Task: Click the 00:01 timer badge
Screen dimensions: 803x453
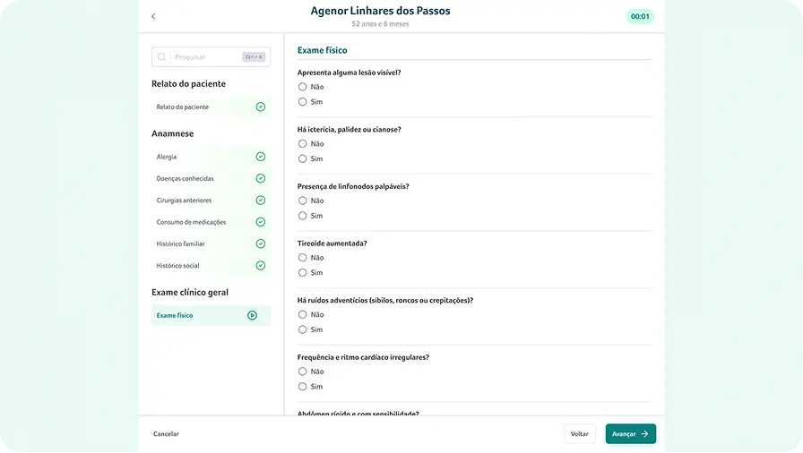Action: [640, 16]
